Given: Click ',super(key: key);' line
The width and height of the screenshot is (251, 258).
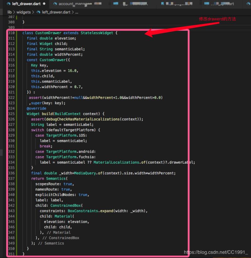Looking at the screenshot, I should [x=47, y=103].
